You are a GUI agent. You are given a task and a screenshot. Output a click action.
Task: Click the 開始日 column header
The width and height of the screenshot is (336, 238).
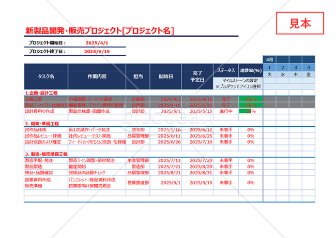[166, 77]
